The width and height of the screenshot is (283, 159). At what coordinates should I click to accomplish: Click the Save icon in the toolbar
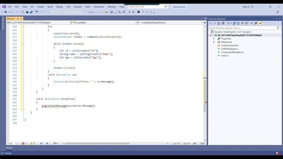[27, 12]
